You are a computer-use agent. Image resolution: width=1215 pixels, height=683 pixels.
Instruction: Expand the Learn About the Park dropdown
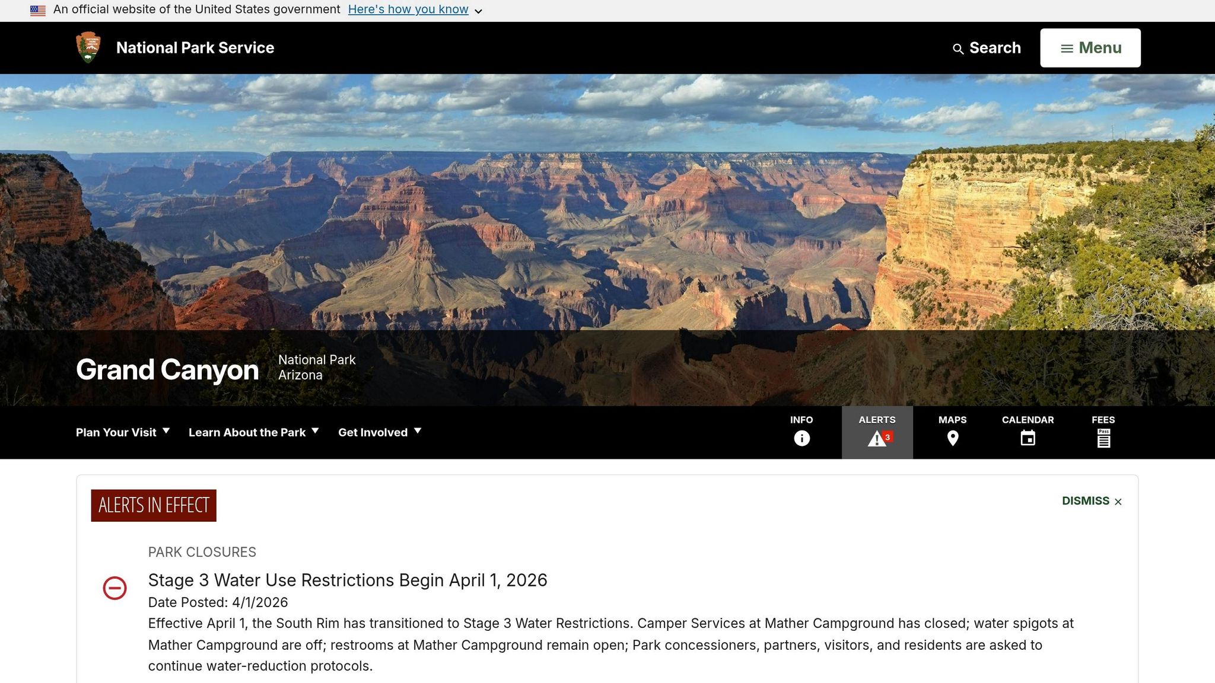[253, 432]
